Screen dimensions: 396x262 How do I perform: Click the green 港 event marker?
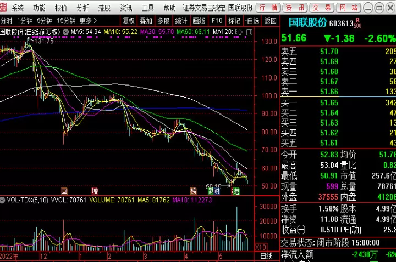click(x=237, y=191)
